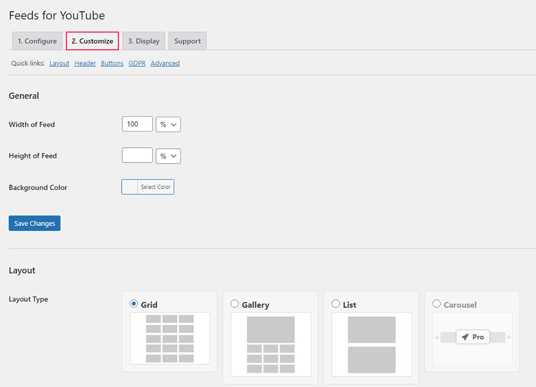Image resolution: width=536 pixels, height=387 pixels.
Task: Go to the Support tab
Action: [x=188, y=41]
